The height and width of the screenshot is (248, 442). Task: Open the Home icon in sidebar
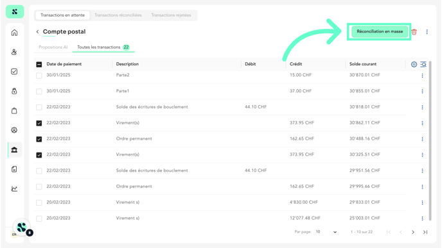tap(14, 33)
